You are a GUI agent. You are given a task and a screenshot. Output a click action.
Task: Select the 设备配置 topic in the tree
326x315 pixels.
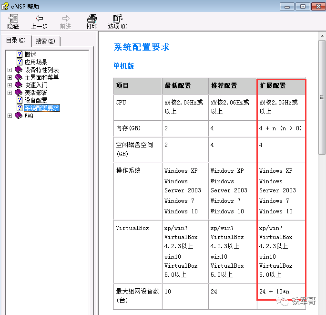point(36,100)
